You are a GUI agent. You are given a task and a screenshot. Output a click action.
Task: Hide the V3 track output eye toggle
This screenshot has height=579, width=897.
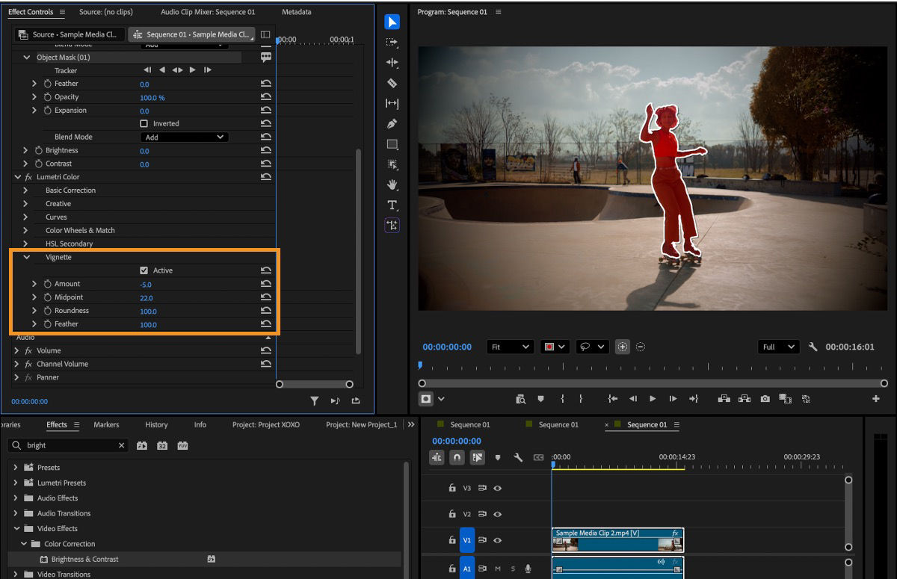click(x=498, y=487)
